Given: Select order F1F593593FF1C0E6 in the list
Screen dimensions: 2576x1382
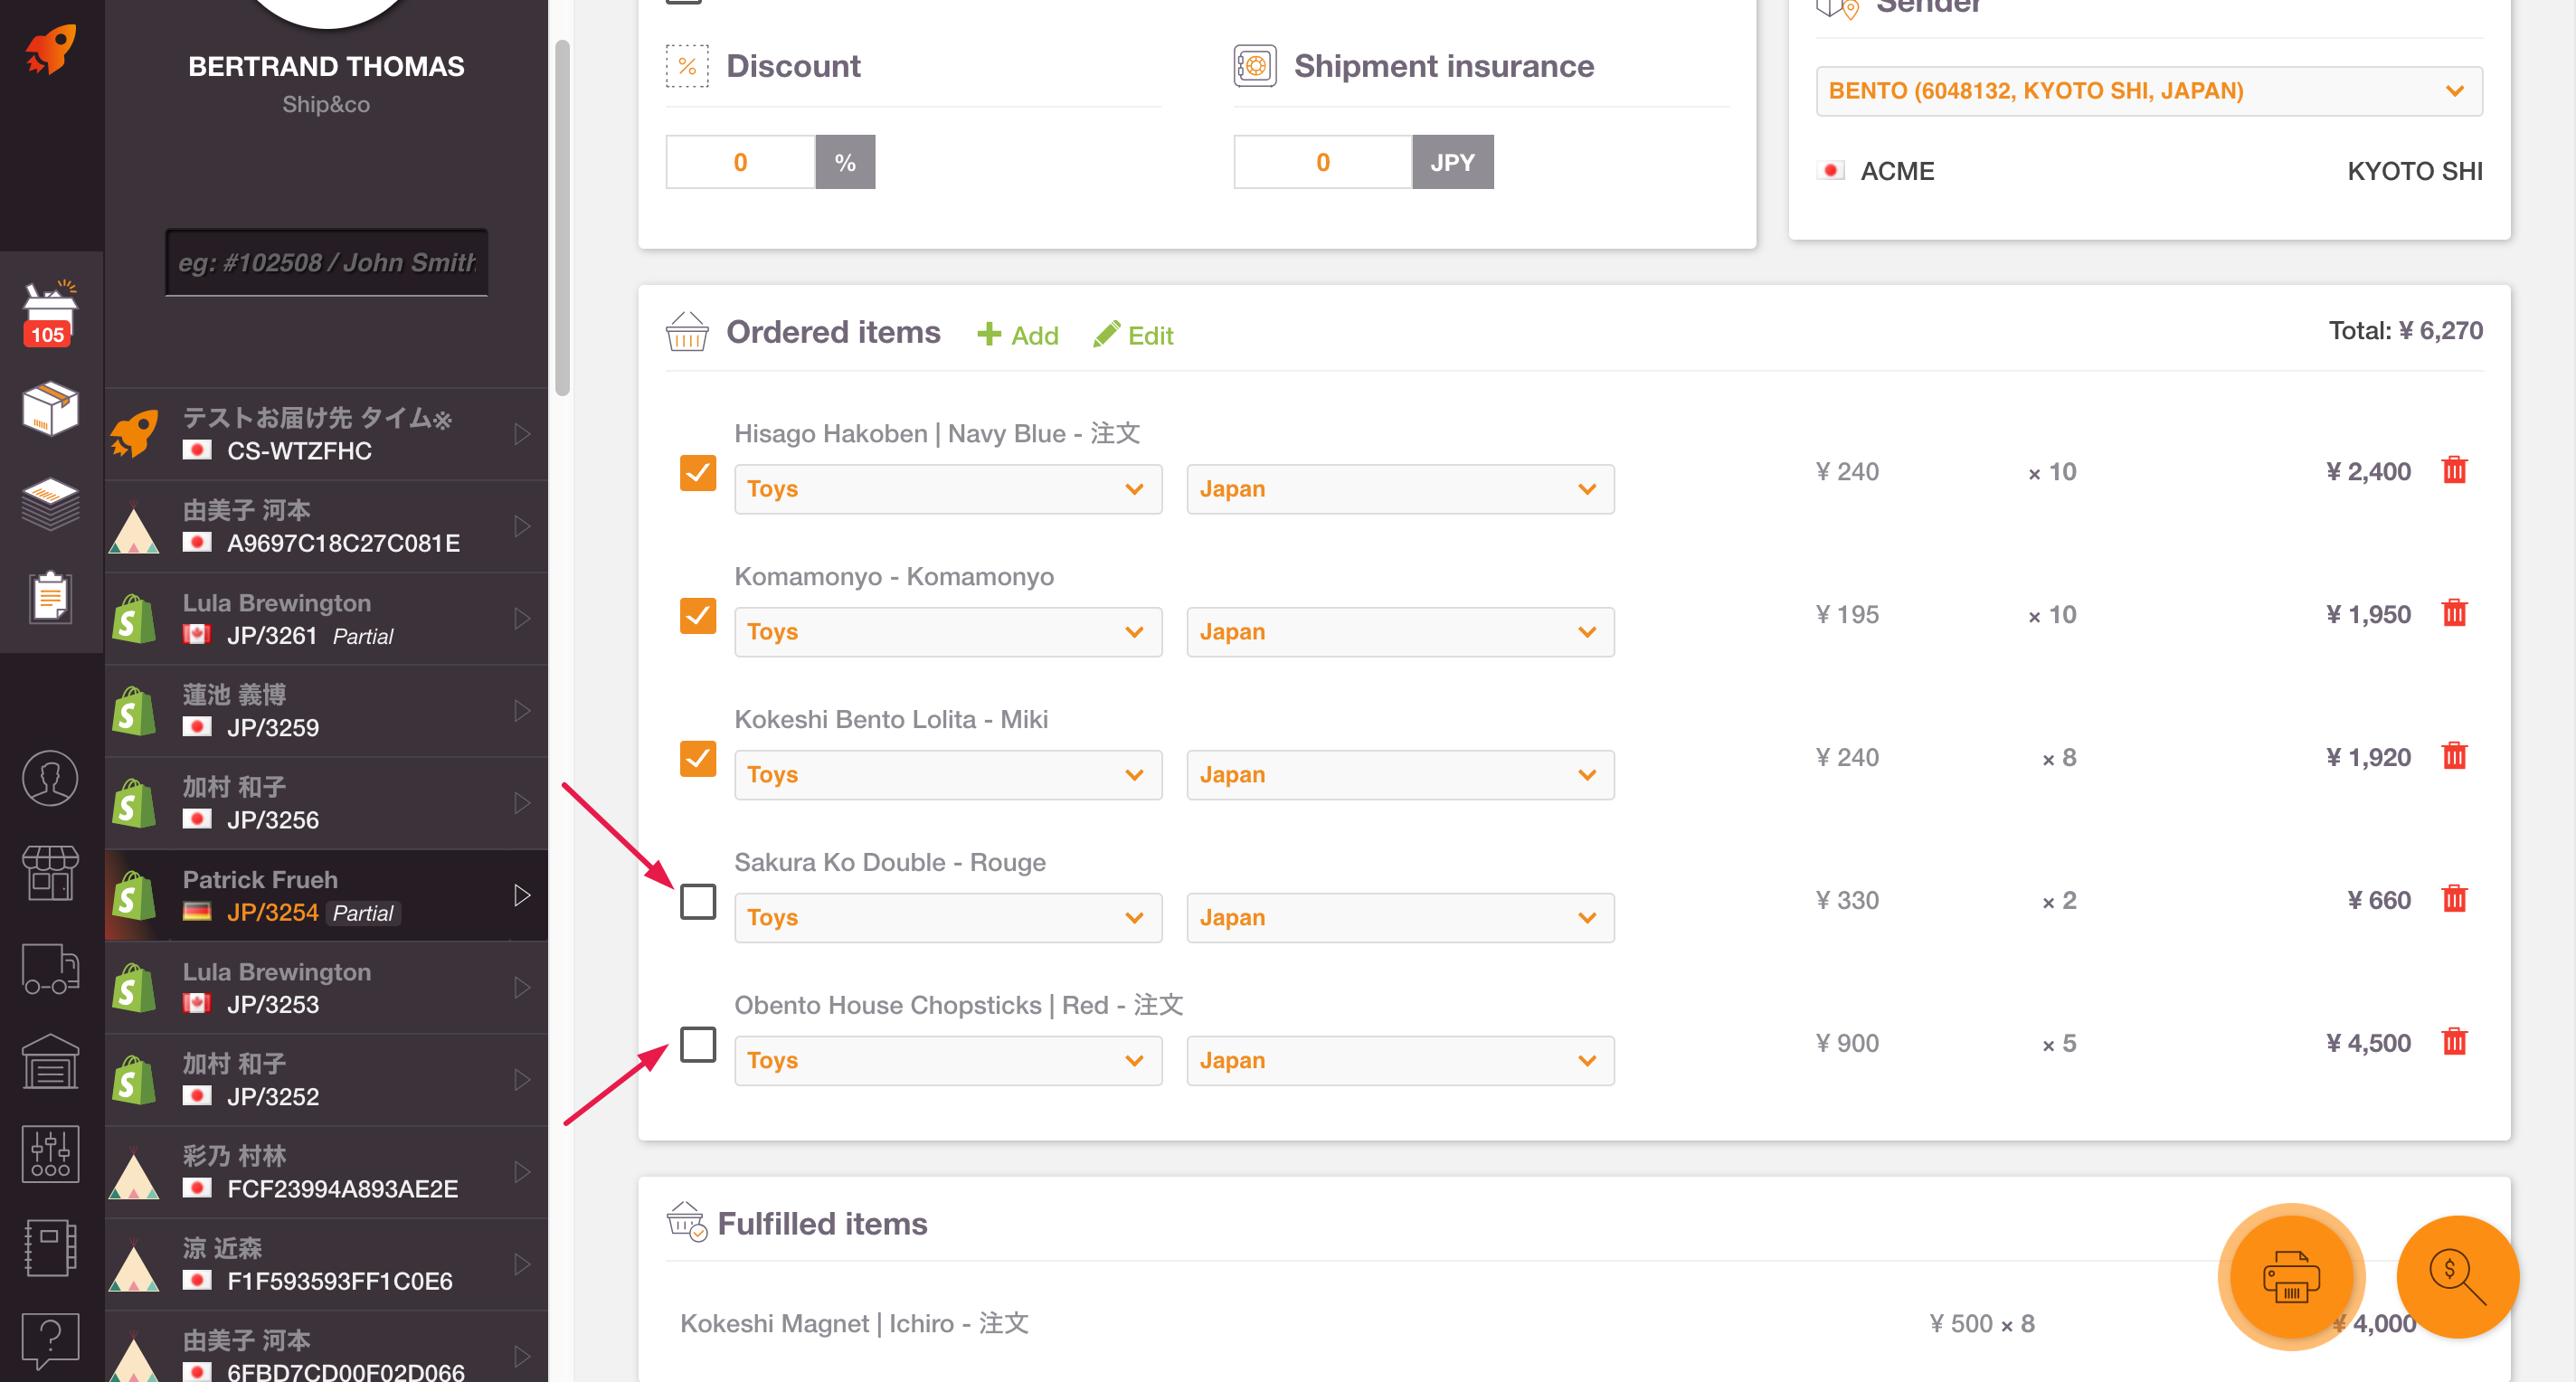Looking at the screenshot, I should pos(326,1264).
